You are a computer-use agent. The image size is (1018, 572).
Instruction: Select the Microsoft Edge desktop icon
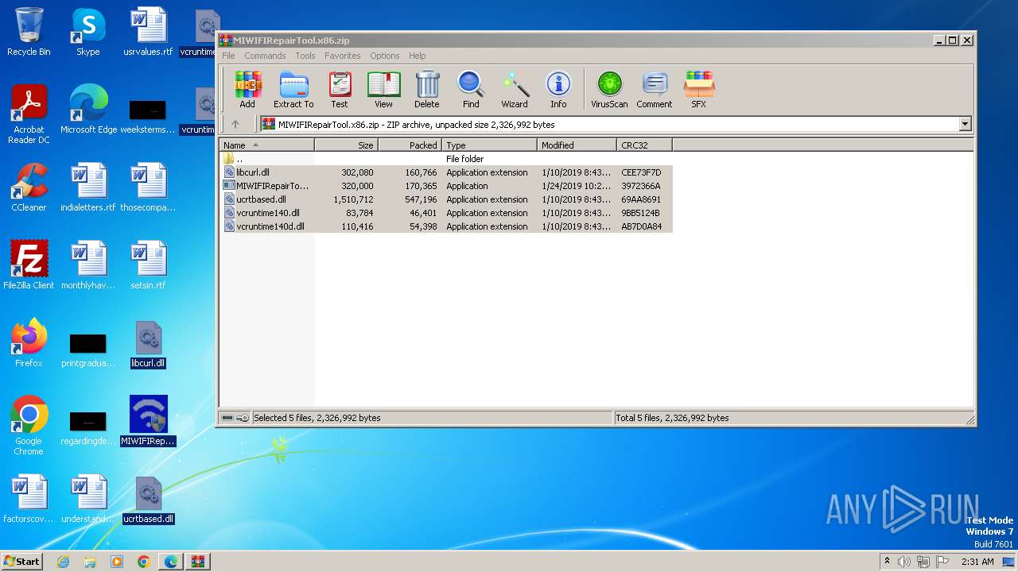[x=88, y=110]
